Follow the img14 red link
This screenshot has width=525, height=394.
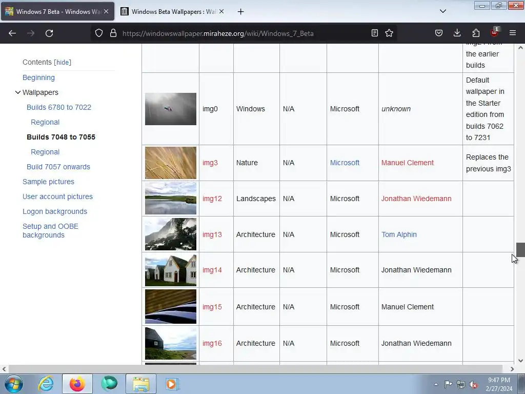point(212,270)
